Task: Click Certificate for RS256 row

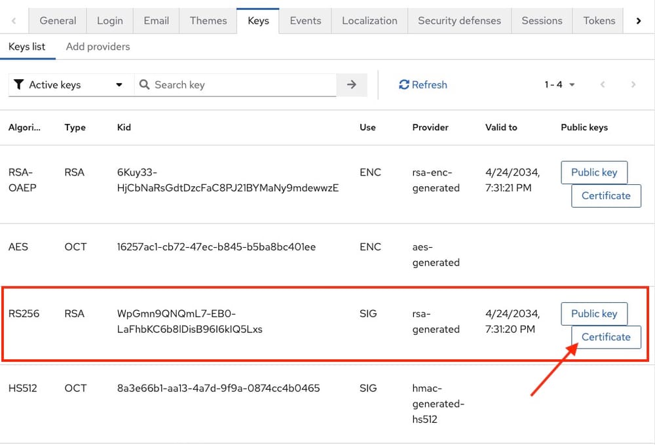Action: pos(606,337)
